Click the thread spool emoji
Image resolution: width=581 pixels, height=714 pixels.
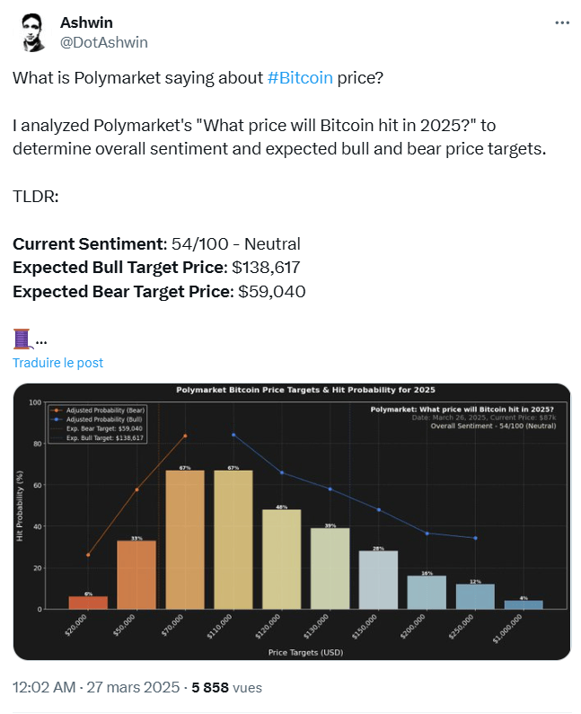[x=23, y=339]
